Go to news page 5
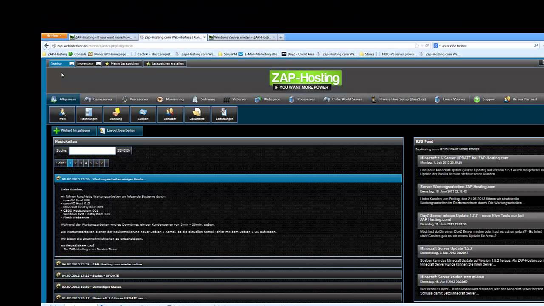The height and width of the screenshot is (306, 544). [91, 163]
